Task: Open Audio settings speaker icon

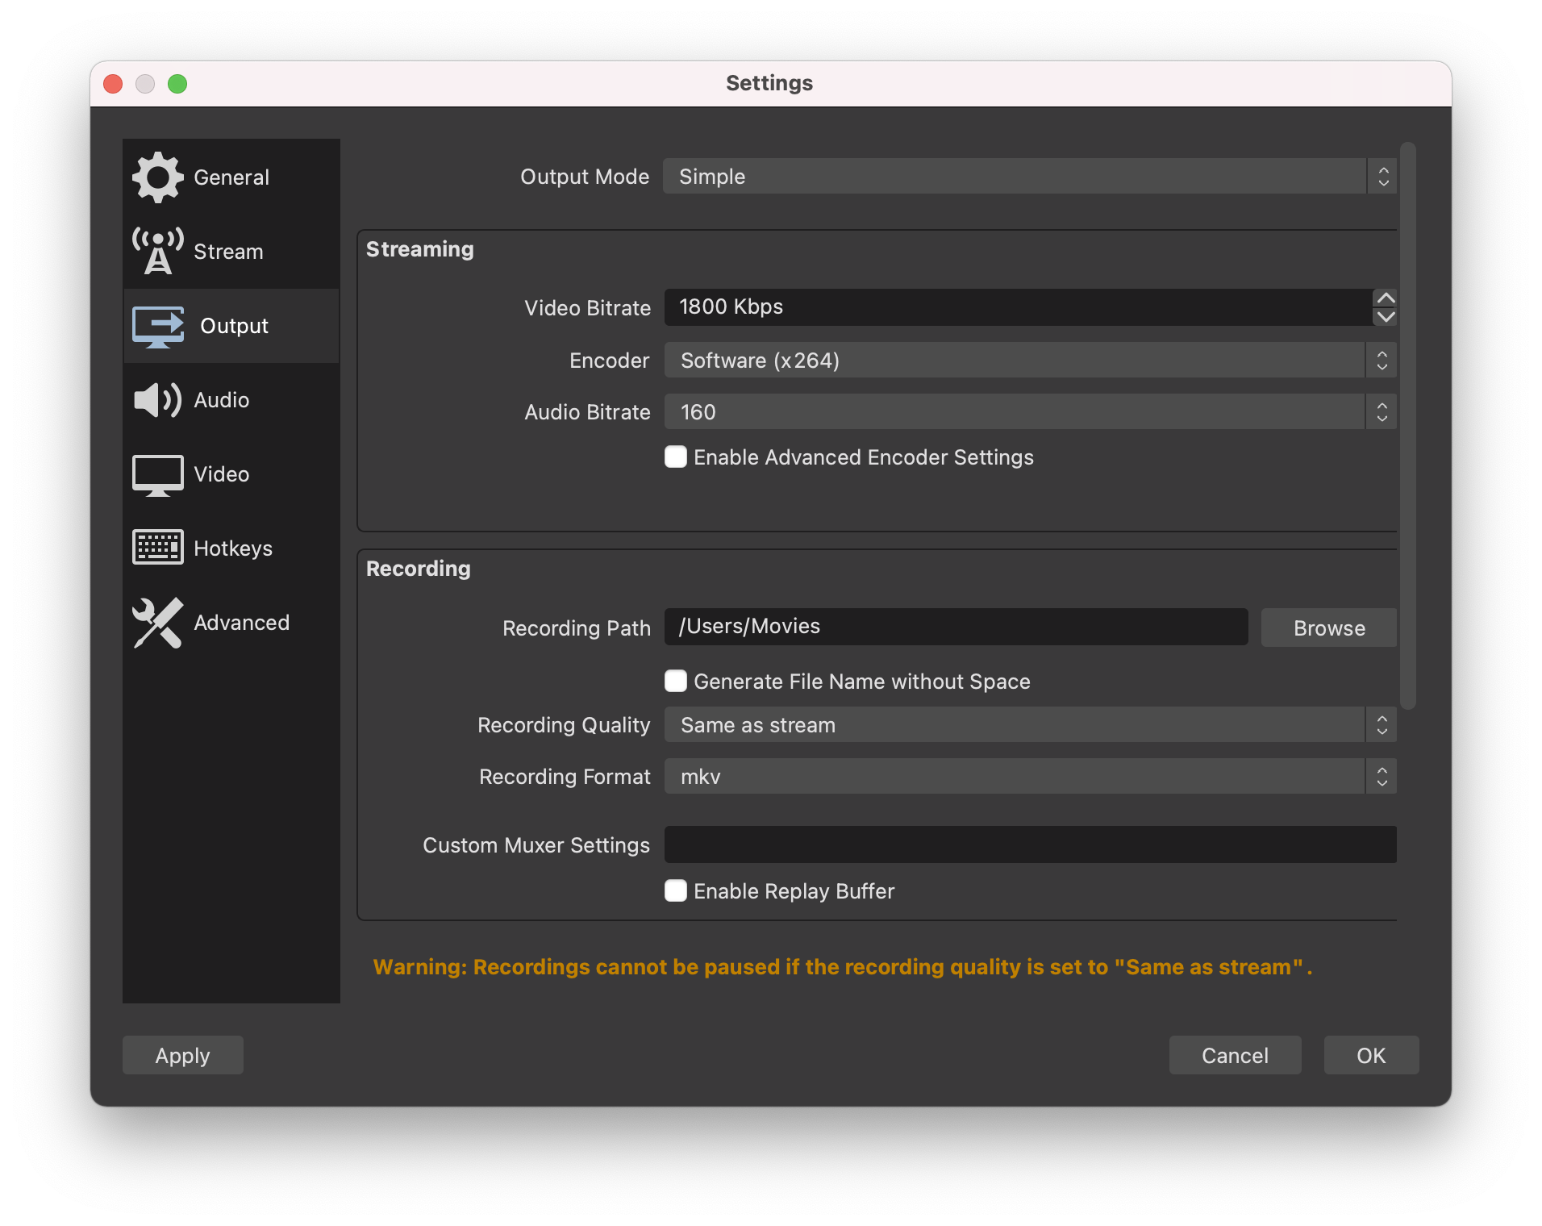Action: point(157,400)
